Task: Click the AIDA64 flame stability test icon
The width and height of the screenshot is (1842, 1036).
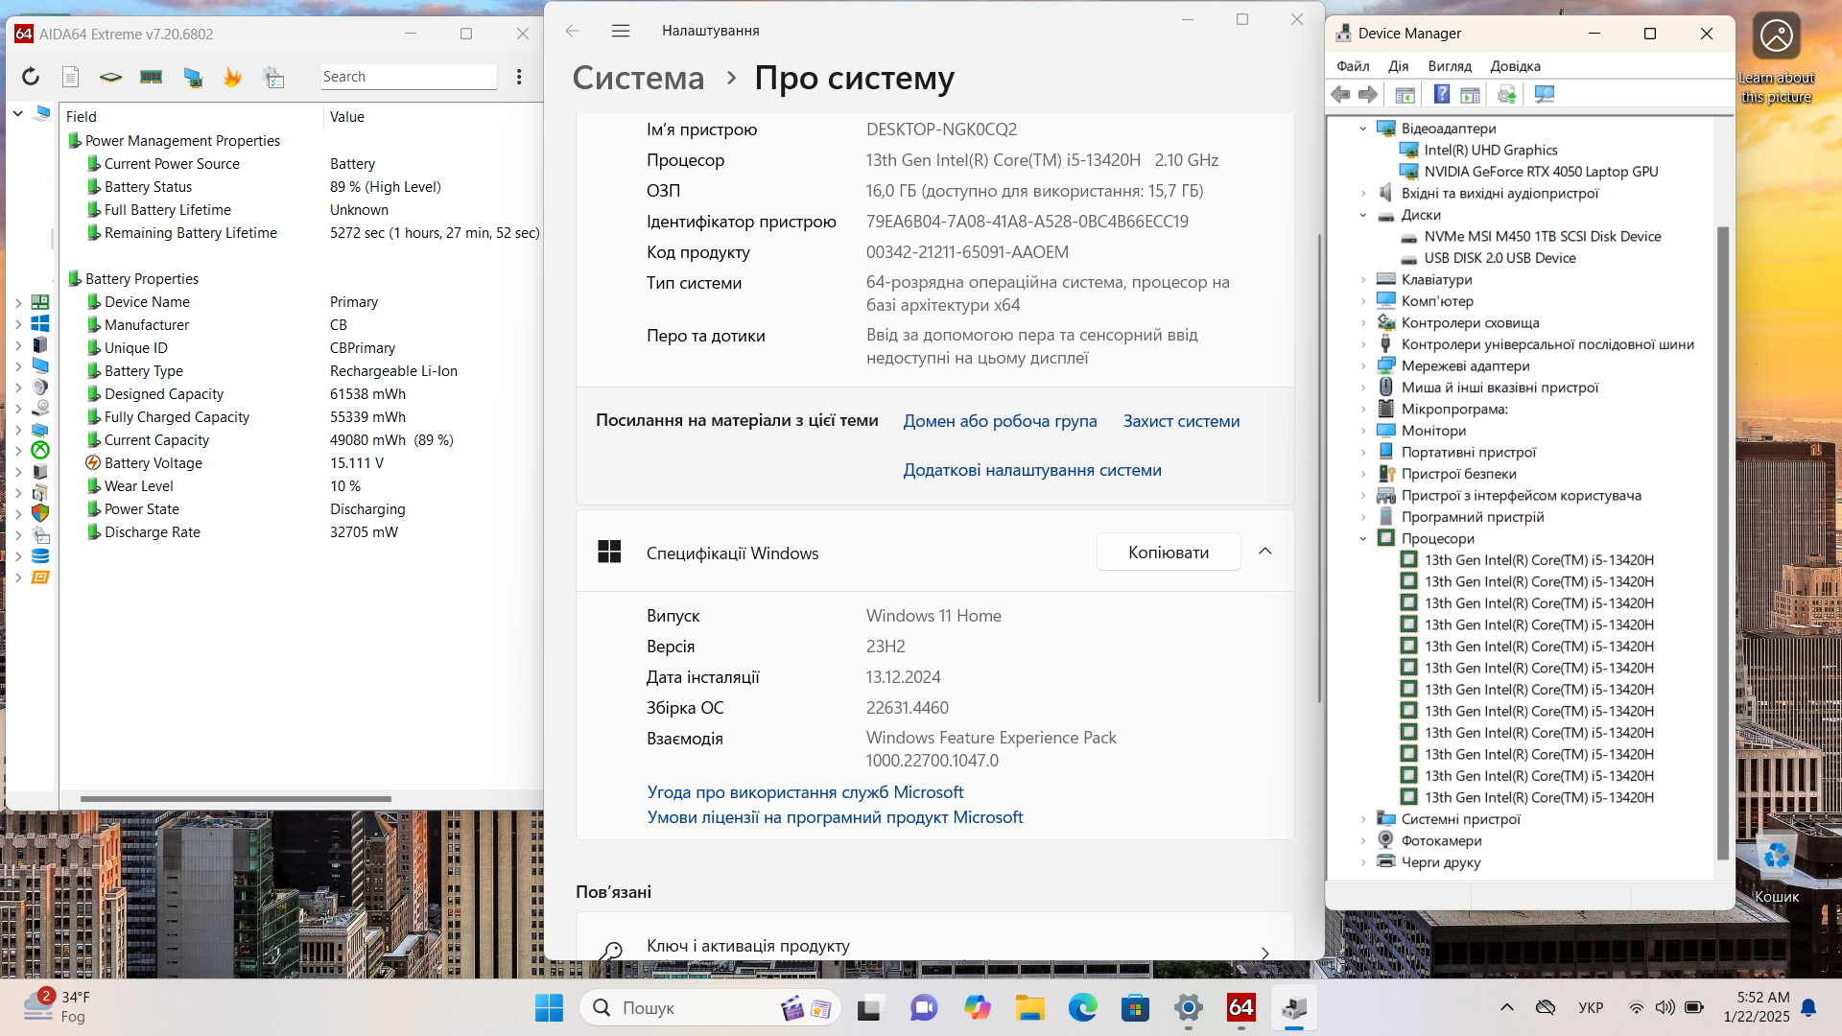Action: [232, 77]
